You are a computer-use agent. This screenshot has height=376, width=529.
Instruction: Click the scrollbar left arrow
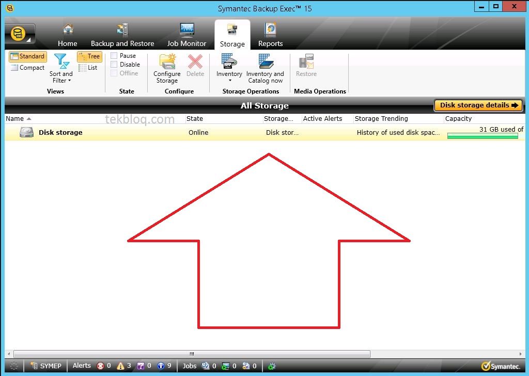pyautogui.click(x=8, y=354)
